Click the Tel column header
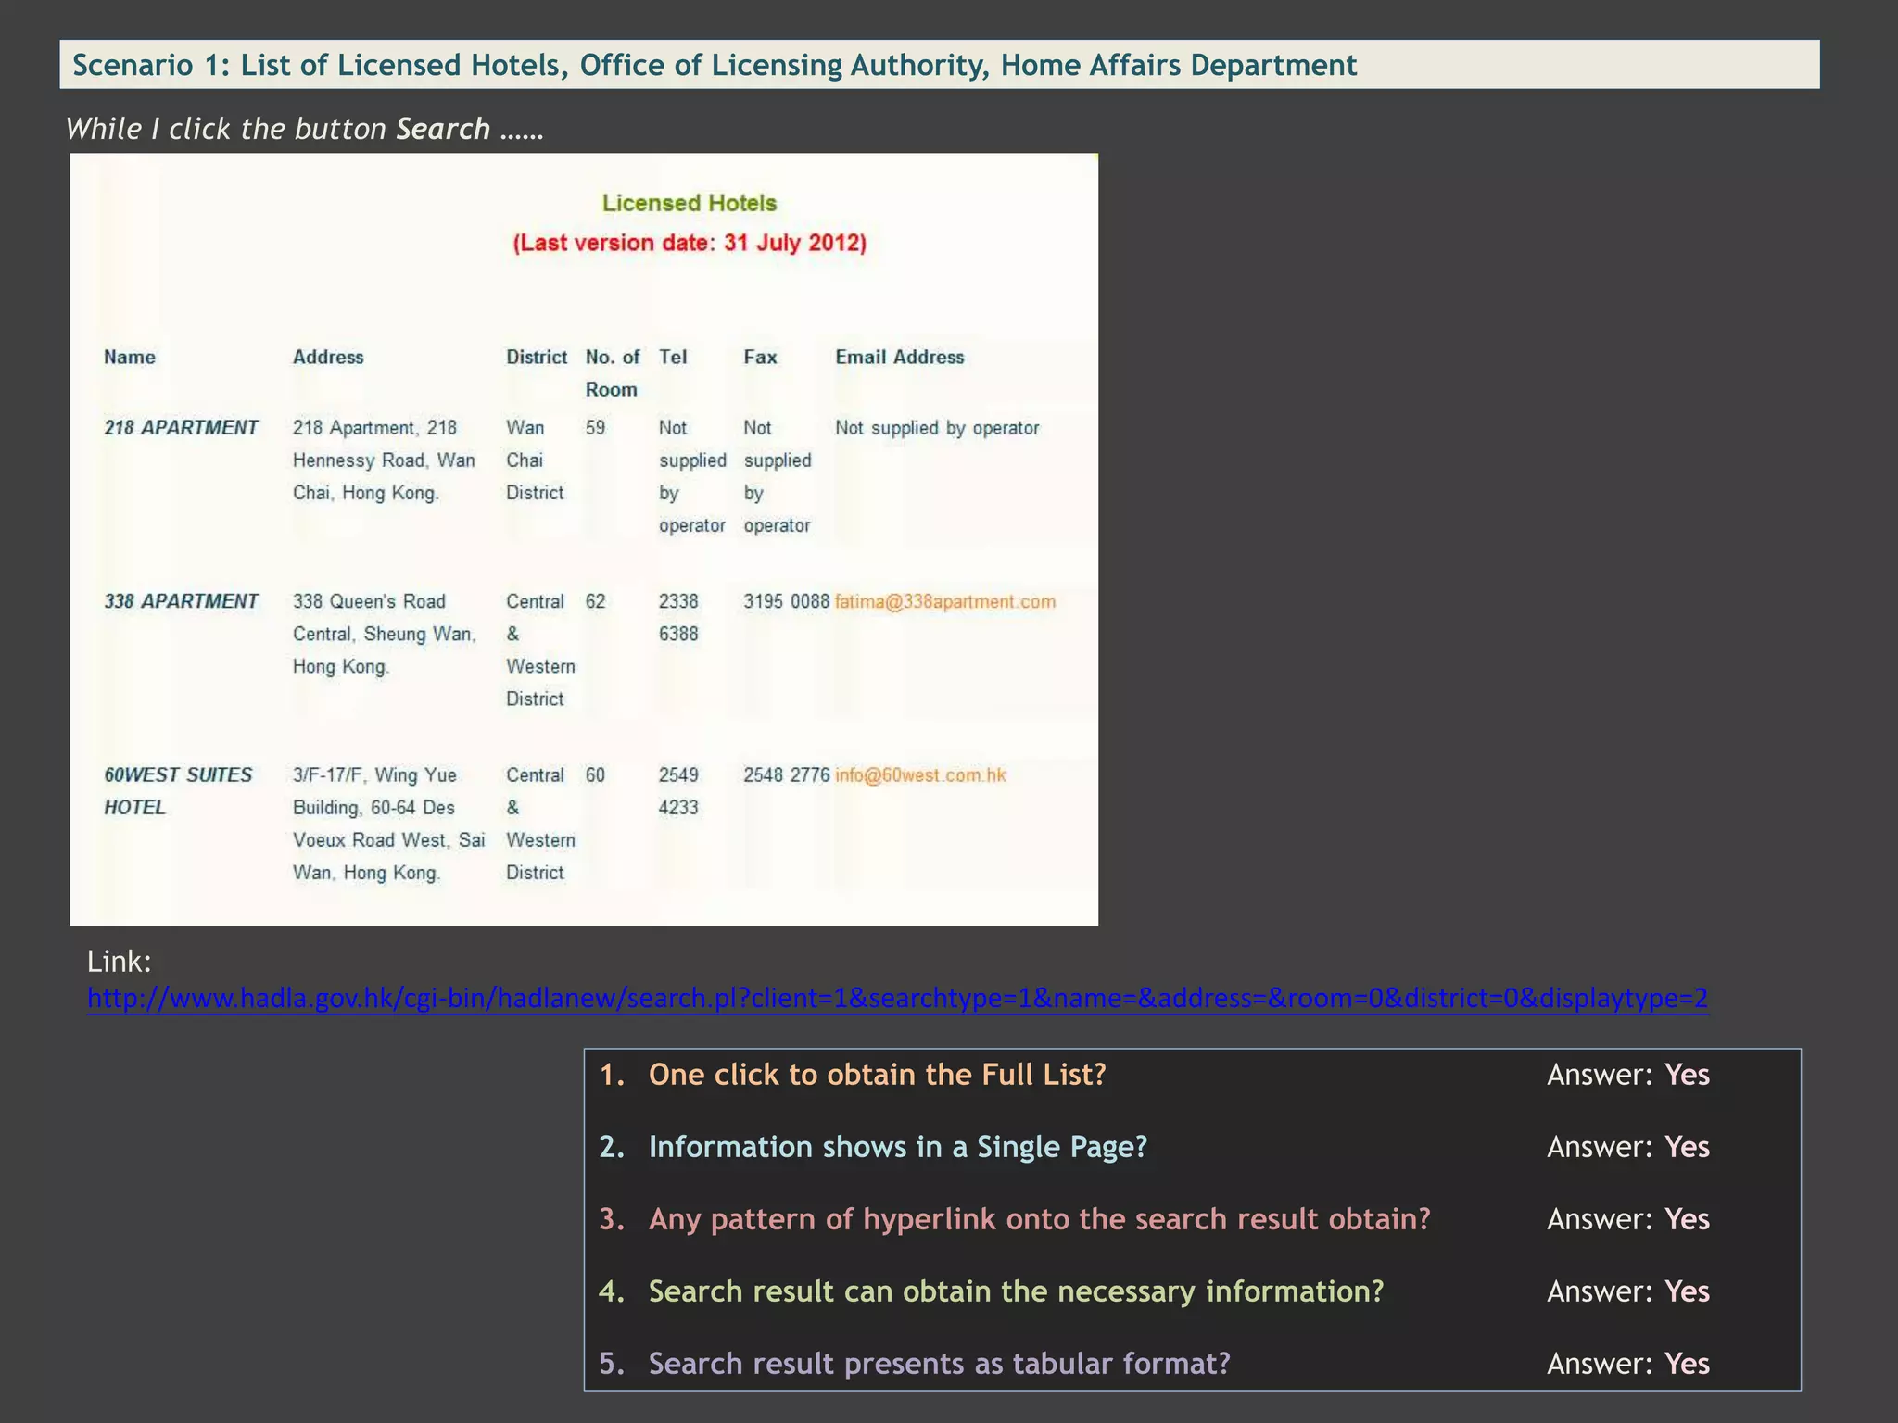Viewport: 1898px width, 1423px height. click(x=673, y=357)
